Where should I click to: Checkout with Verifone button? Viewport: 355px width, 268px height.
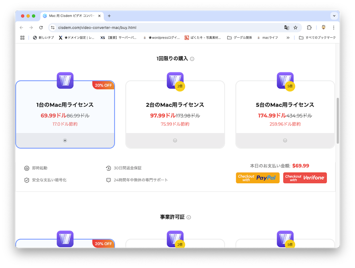[305, 178]
